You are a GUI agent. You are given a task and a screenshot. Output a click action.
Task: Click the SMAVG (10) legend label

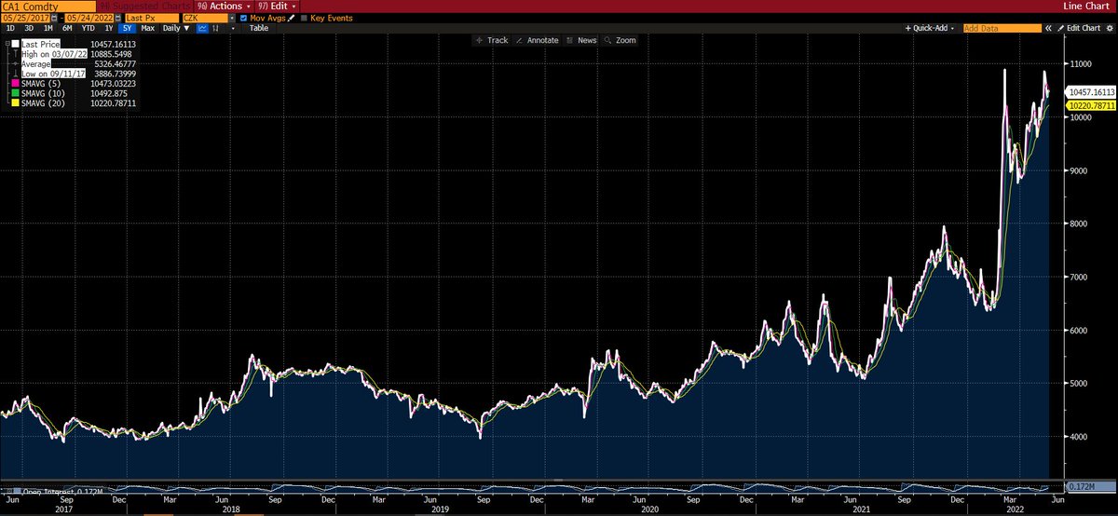point(43,93)
